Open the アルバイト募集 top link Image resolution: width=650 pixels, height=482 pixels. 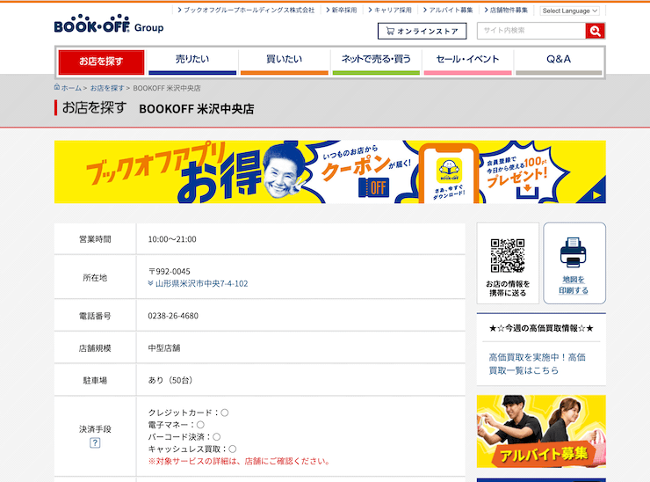[x=448, y=10]
